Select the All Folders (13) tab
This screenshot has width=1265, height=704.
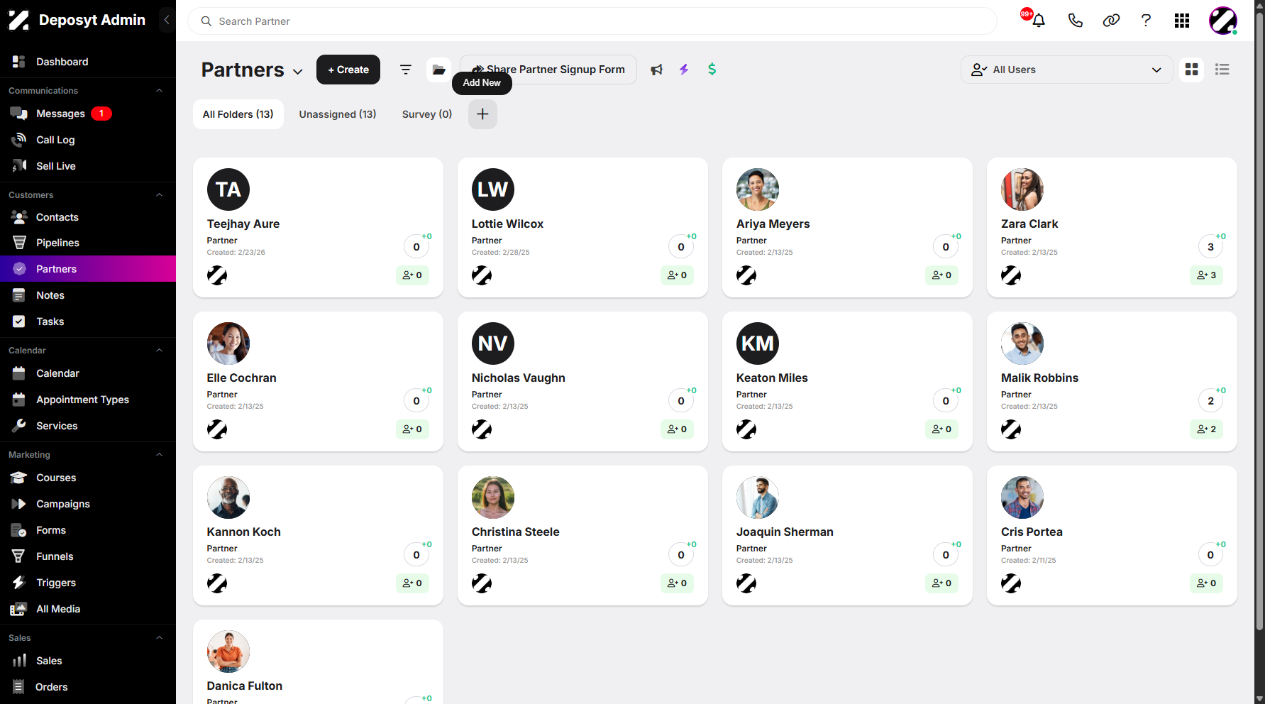(238, 114)
